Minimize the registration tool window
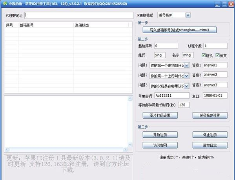The image size is (235, 180). [217, 4]
